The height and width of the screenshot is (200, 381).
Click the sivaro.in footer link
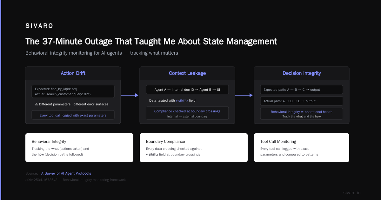pos(352,193)
